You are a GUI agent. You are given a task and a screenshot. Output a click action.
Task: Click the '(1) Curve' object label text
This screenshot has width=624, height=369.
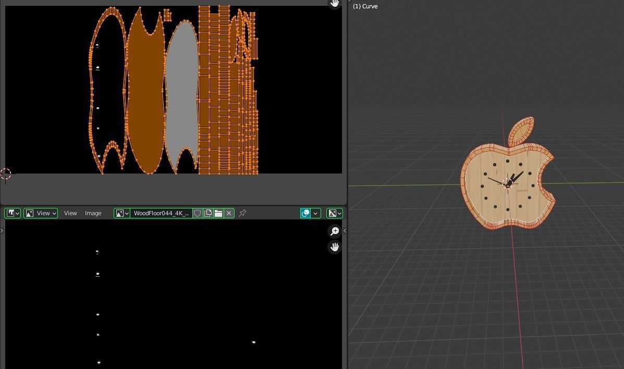coord(365,6)
